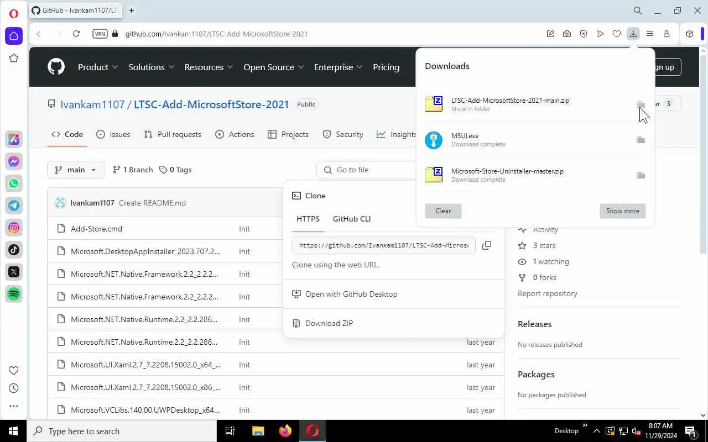Open Aria AI icon in sidebar
Image resolution: width=708 pixels, height=442 pixels.
click(14, 139)
